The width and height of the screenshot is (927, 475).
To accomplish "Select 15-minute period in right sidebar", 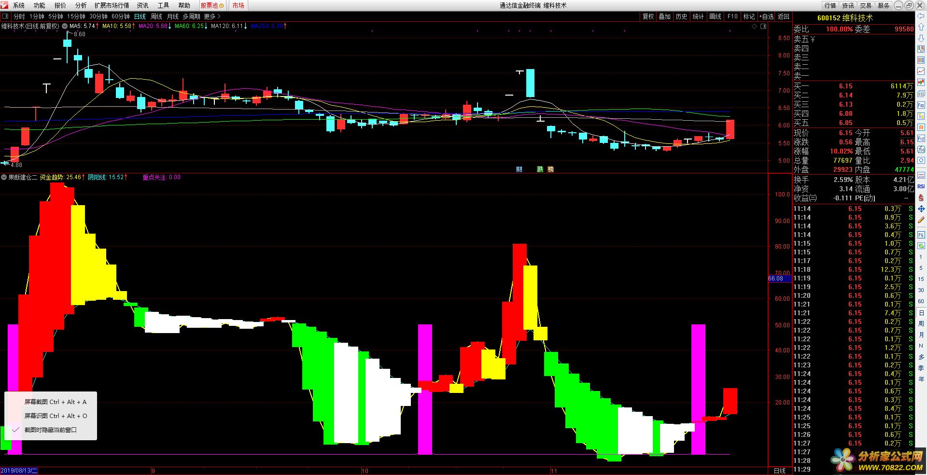I will tap(921, 279).
